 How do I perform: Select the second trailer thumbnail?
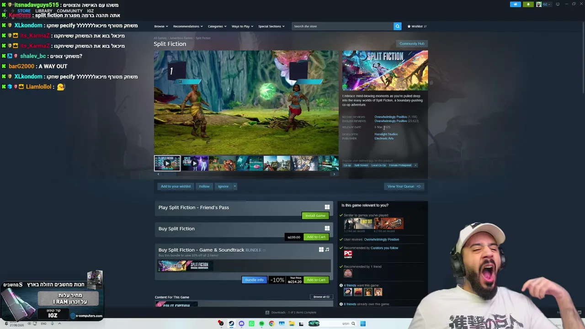tap(195, 163)
